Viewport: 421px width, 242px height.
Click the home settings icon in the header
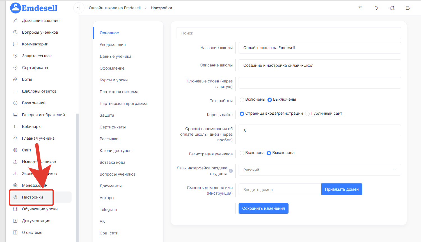pos(392,8)
